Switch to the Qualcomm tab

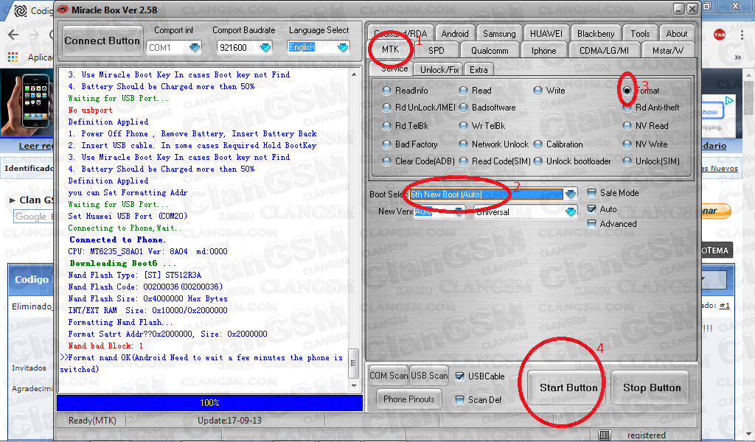tap(490, 51)
